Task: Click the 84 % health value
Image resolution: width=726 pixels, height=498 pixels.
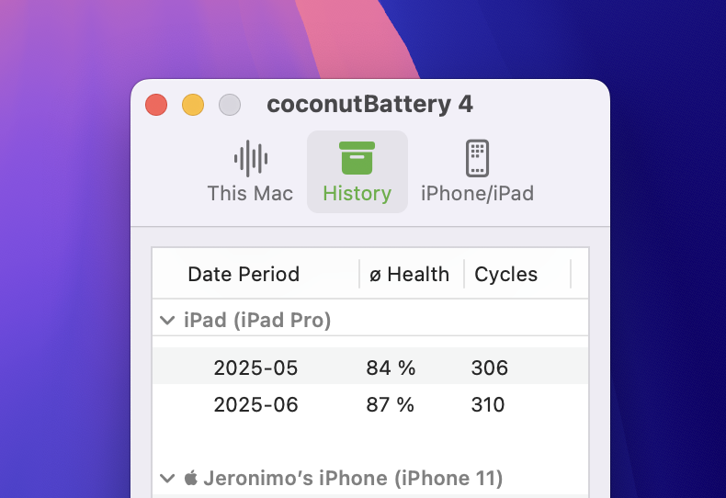Action: coord(391,368)
